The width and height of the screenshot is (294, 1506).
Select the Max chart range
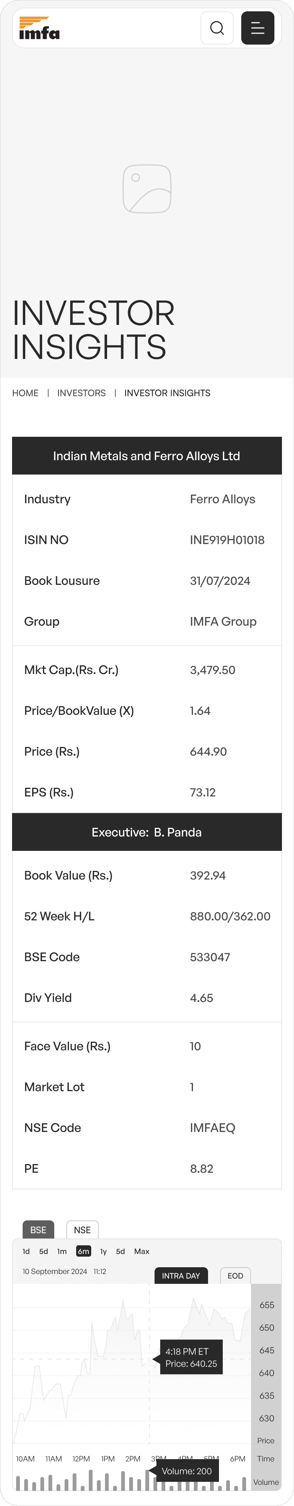tap(142, 1252)
